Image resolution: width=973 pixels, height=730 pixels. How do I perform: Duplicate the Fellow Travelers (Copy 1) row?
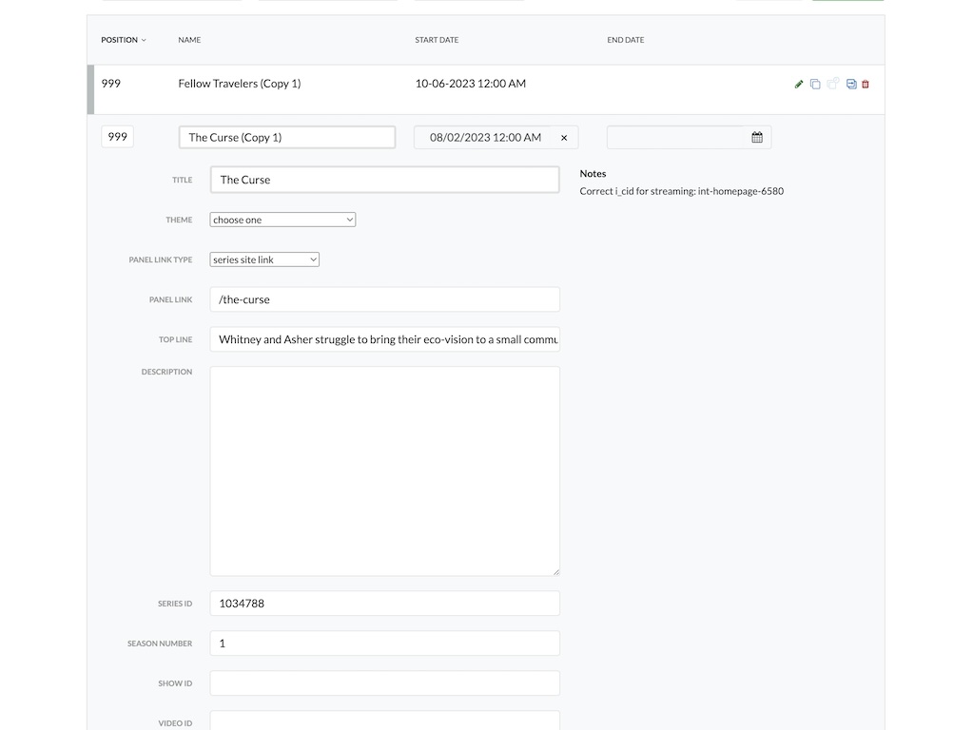tap(815, 85)
